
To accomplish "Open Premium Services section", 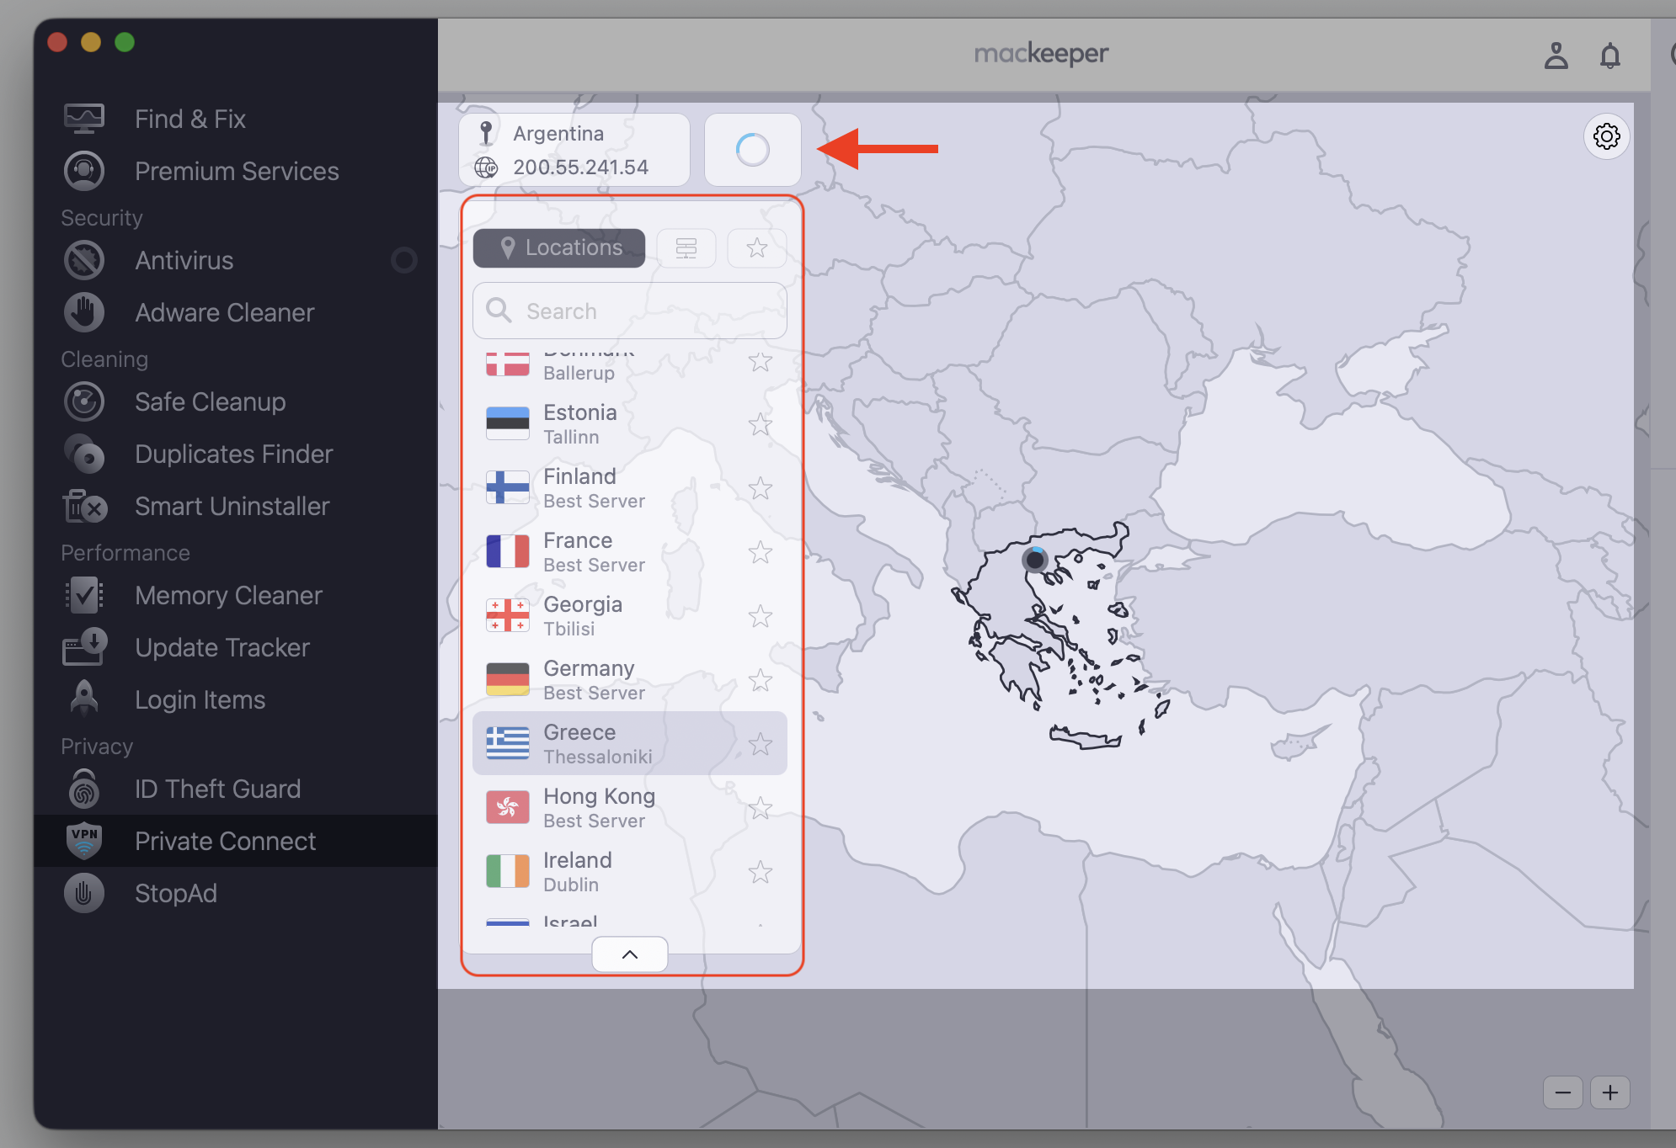I will [x=236, y=171].
